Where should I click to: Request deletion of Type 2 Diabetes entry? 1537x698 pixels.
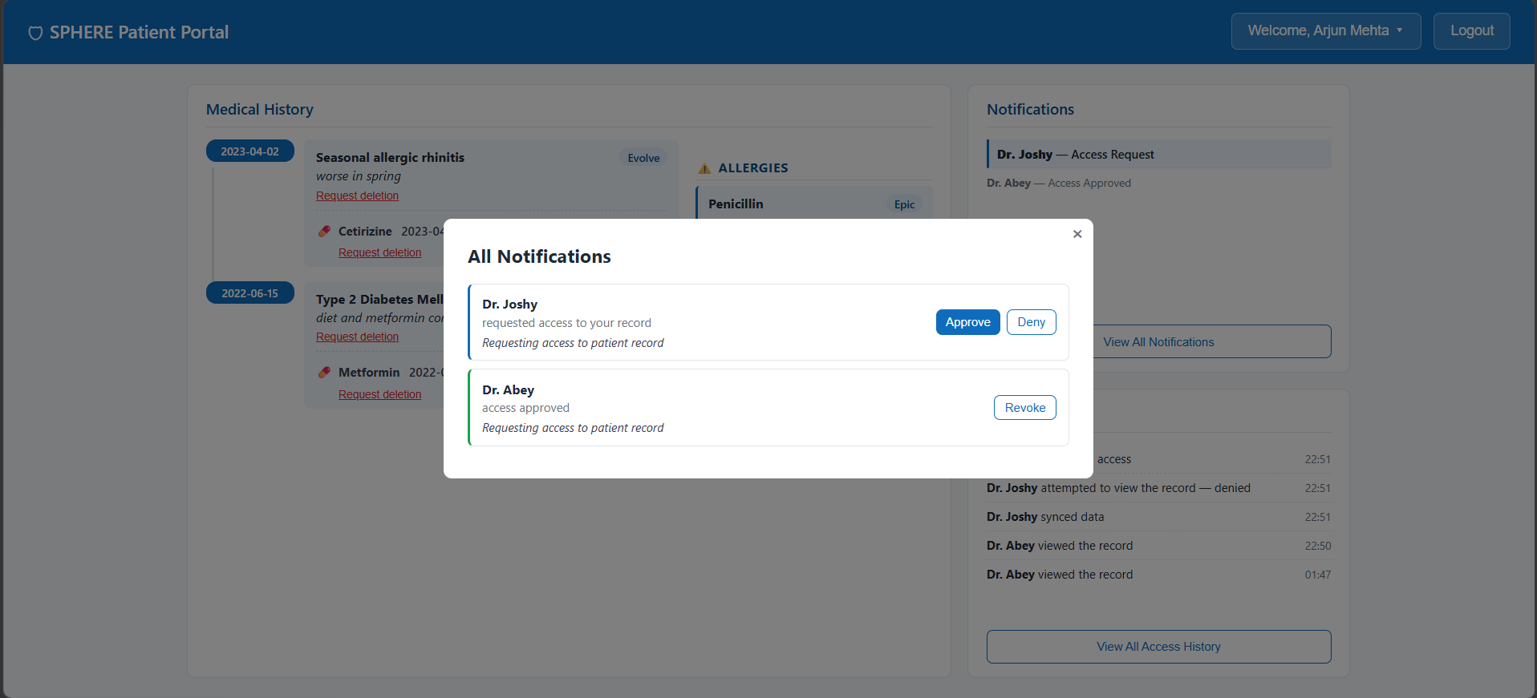(357, 337)
